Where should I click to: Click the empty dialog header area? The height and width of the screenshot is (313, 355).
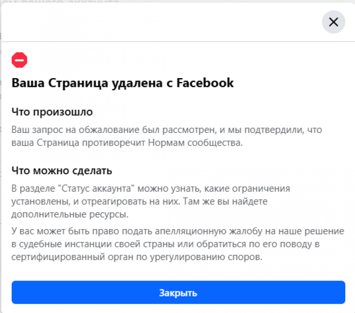click(x=159, y=22)
